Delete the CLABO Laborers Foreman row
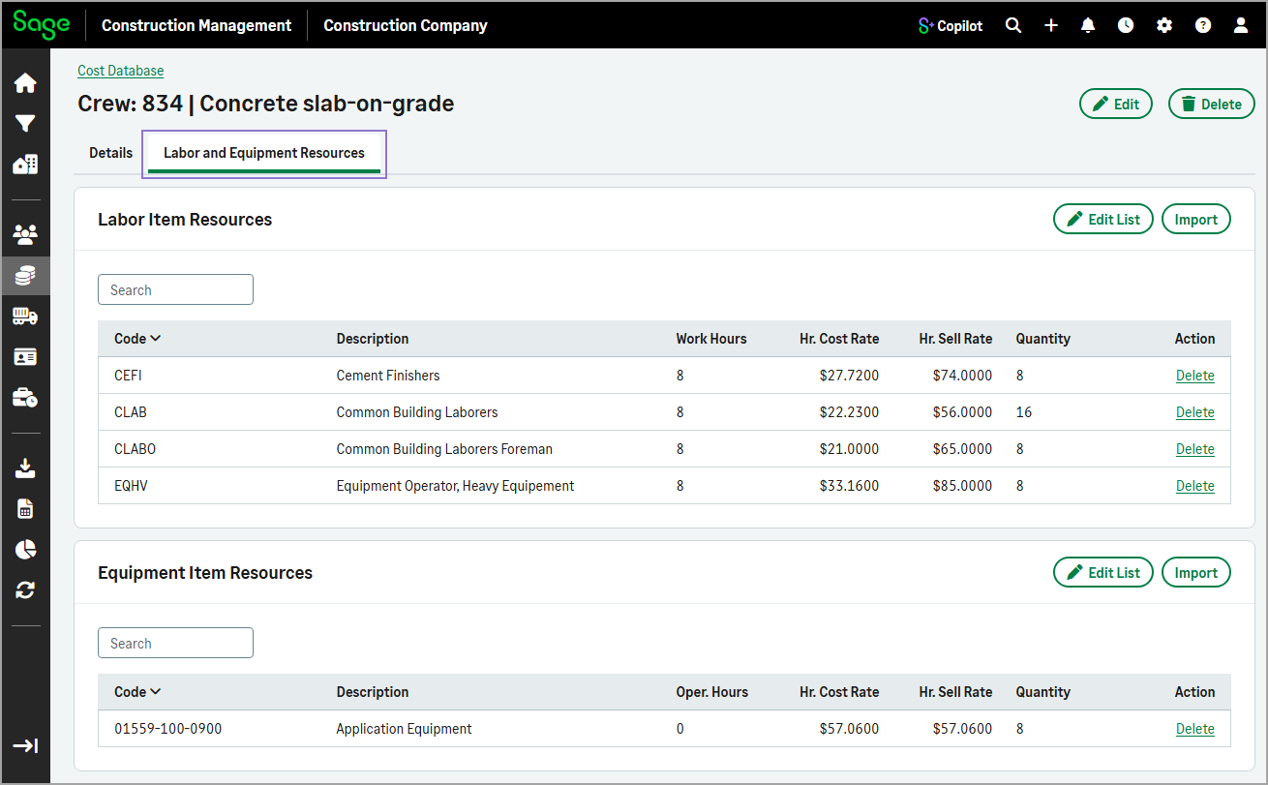 tap(1195, 449)
